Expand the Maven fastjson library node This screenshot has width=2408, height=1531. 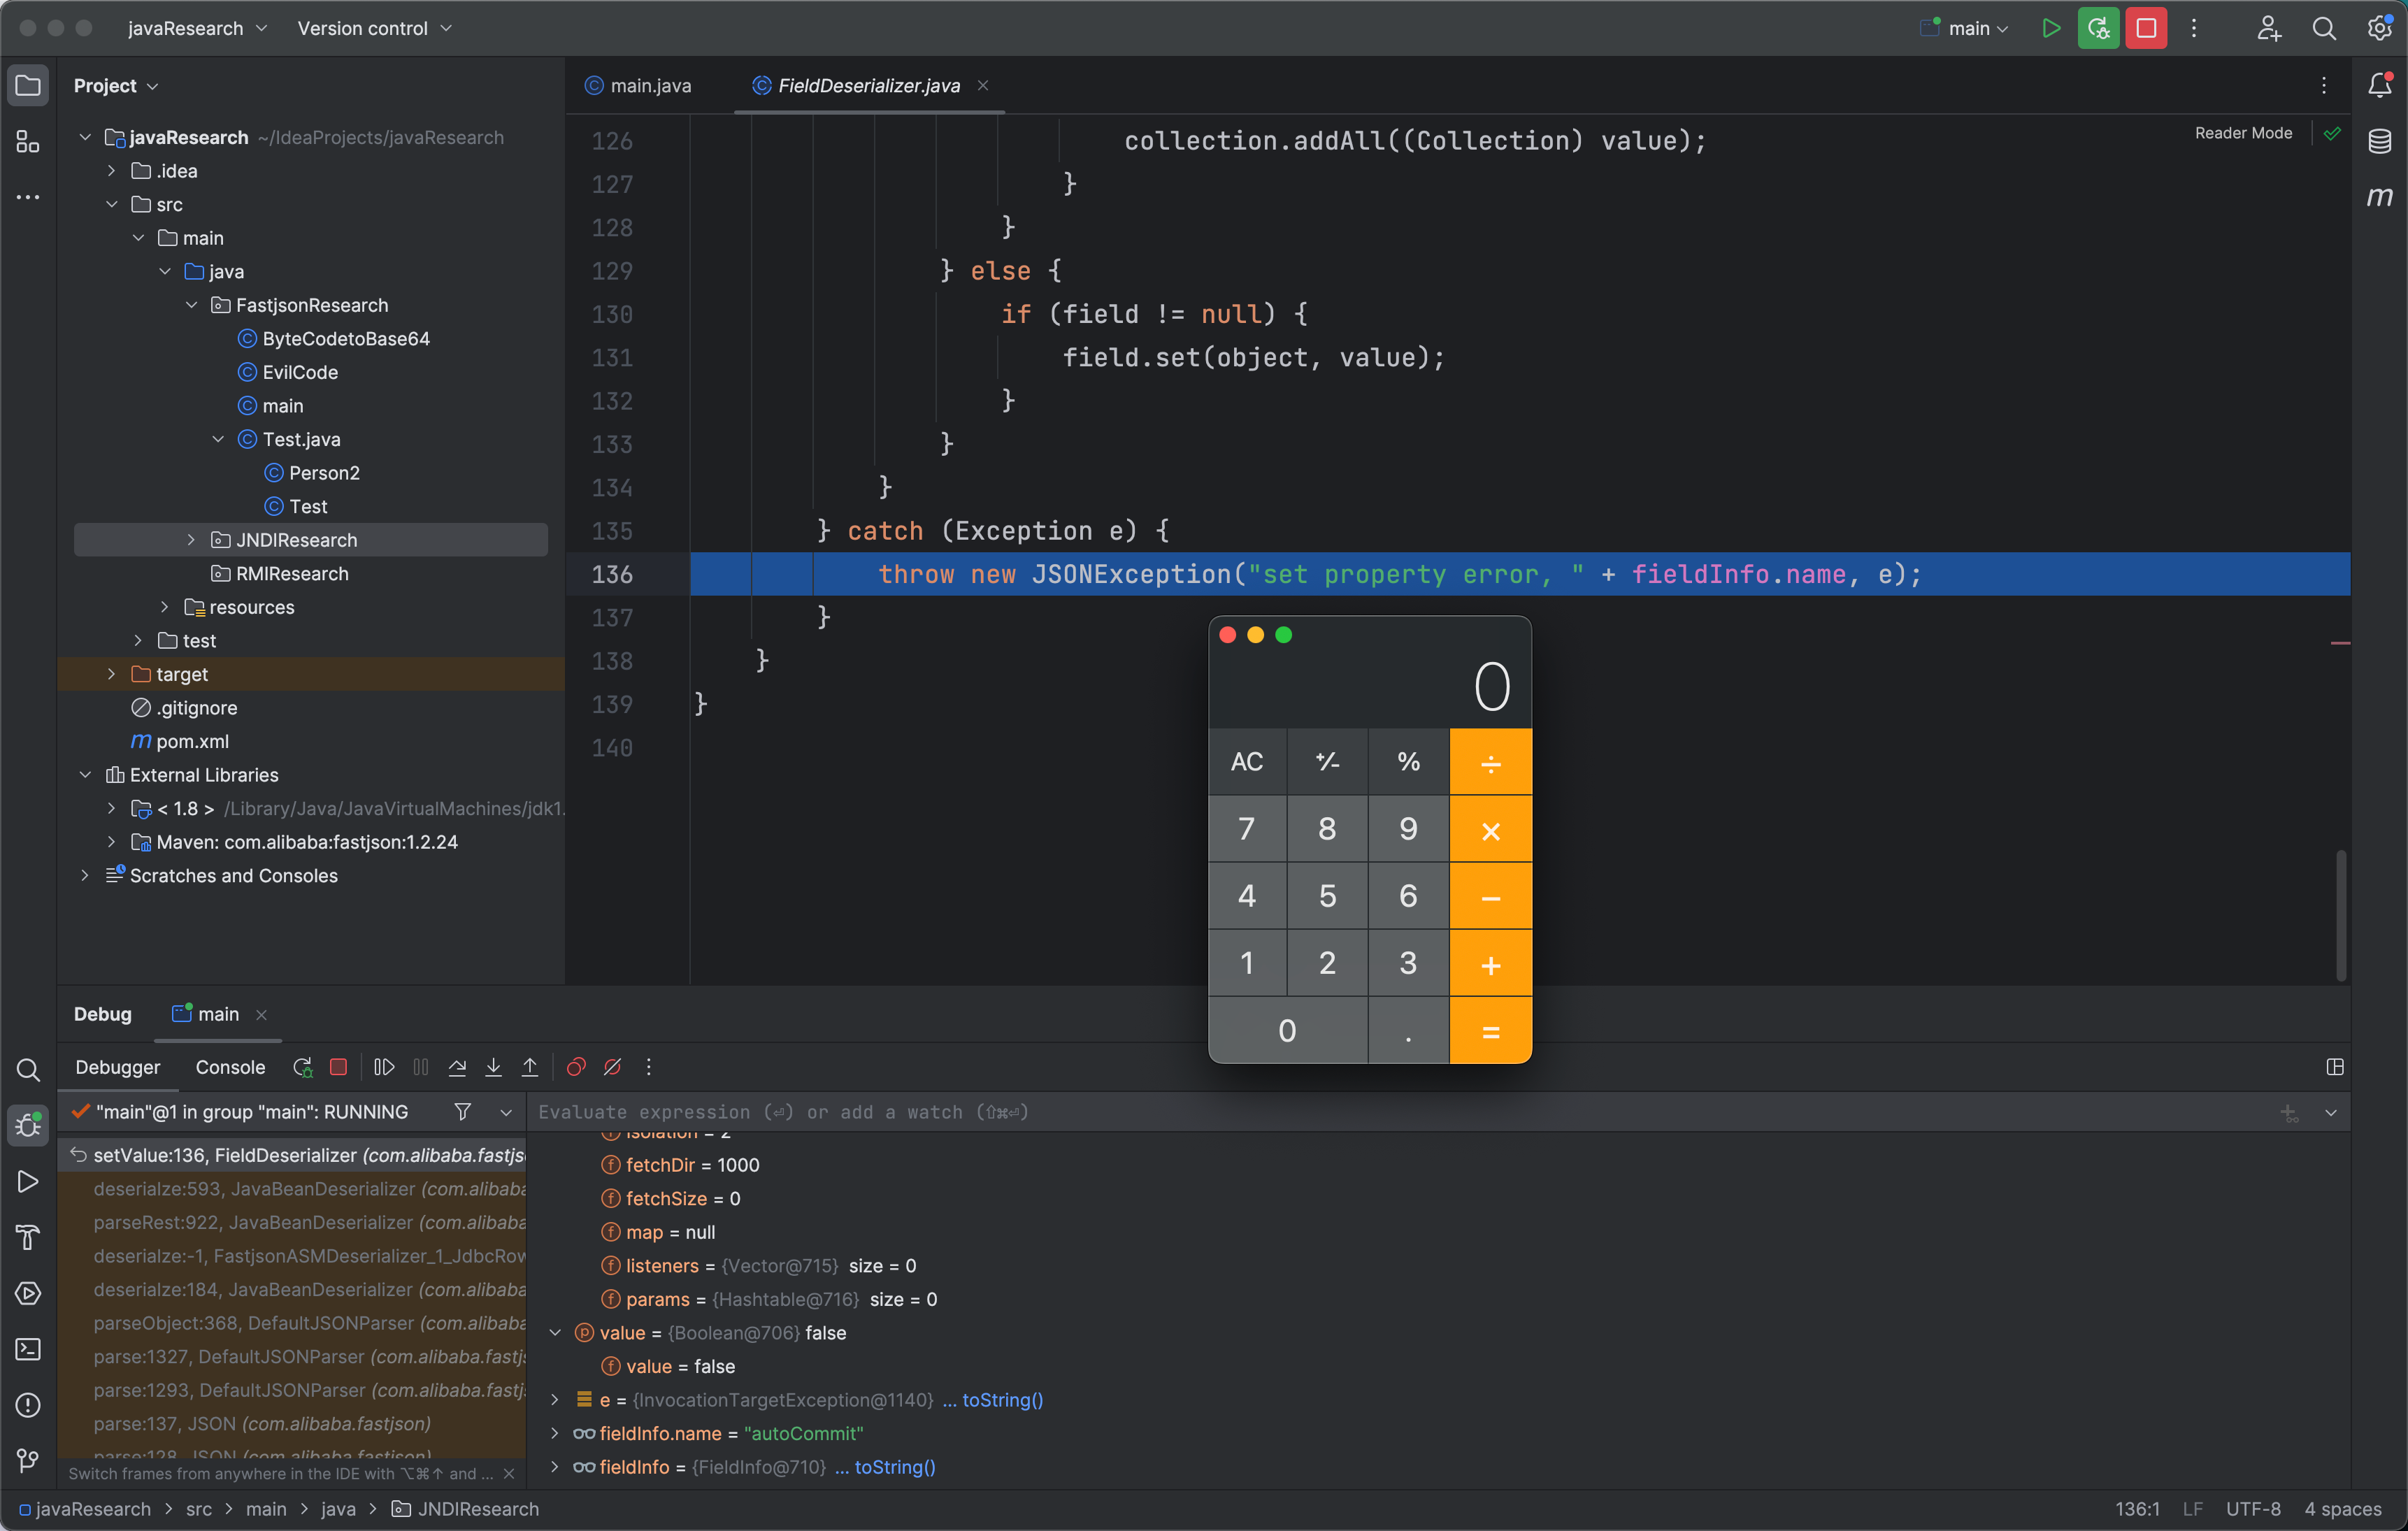point(112,842)
